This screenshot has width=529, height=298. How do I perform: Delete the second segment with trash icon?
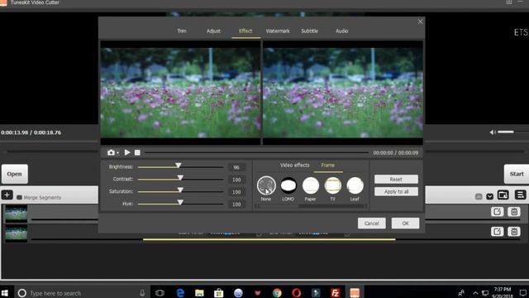coord(514,232)
